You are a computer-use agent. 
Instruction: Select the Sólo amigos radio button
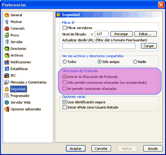pos(99,62)
